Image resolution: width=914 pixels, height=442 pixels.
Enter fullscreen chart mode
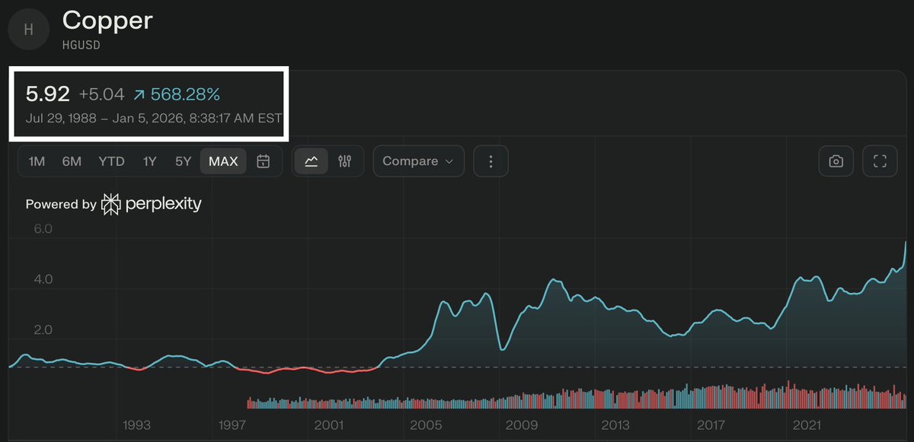point(880,161)
